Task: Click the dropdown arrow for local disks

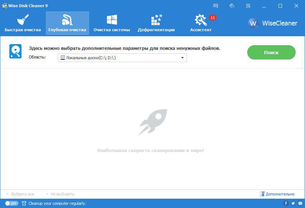Action: coord(182,57)
